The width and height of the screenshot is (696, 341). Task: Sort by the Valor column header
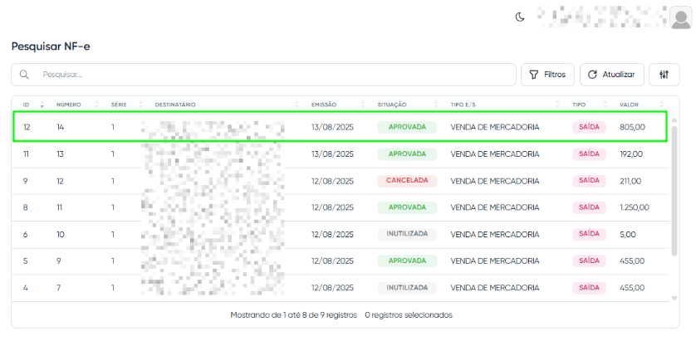(629, 105)
